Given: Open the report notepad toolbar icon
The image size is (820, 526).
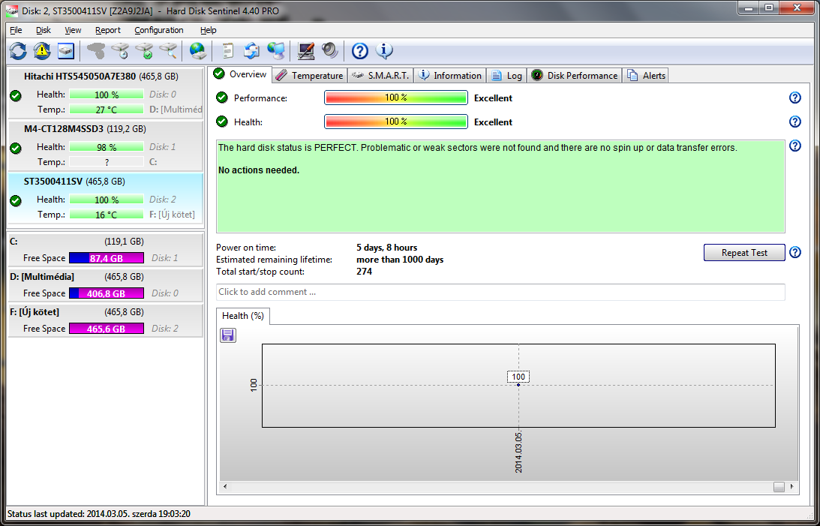Looking at the screenshot, I should pyautogui.click(x=227, y=51).
